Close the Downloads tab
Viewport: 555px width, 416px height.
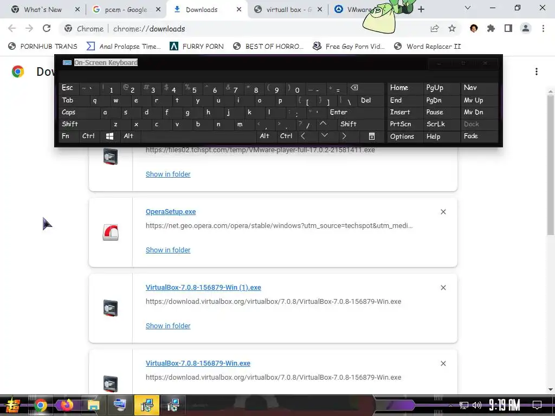[x=239, y=10]
